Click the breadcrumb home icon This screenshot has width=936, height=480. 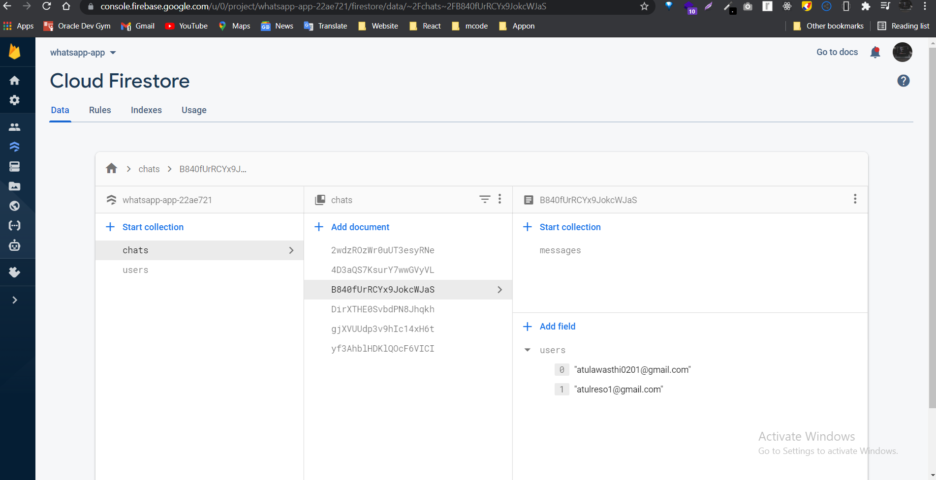point(112,169)
